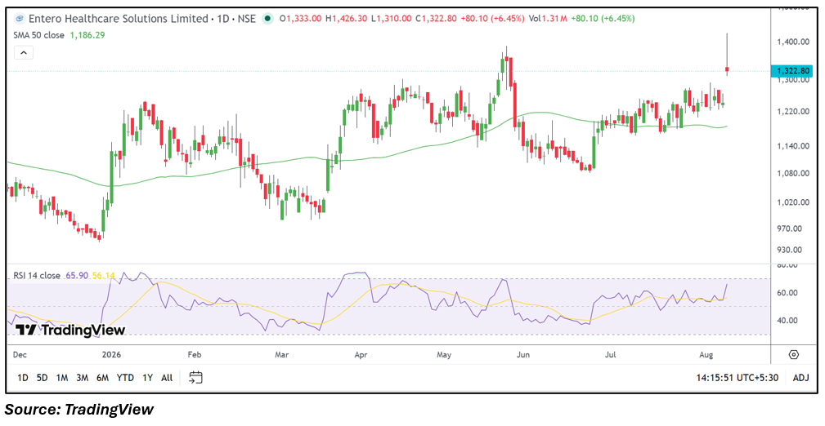Click the Jun label on time axis
825x426 pixels.
tap(523, 354)
